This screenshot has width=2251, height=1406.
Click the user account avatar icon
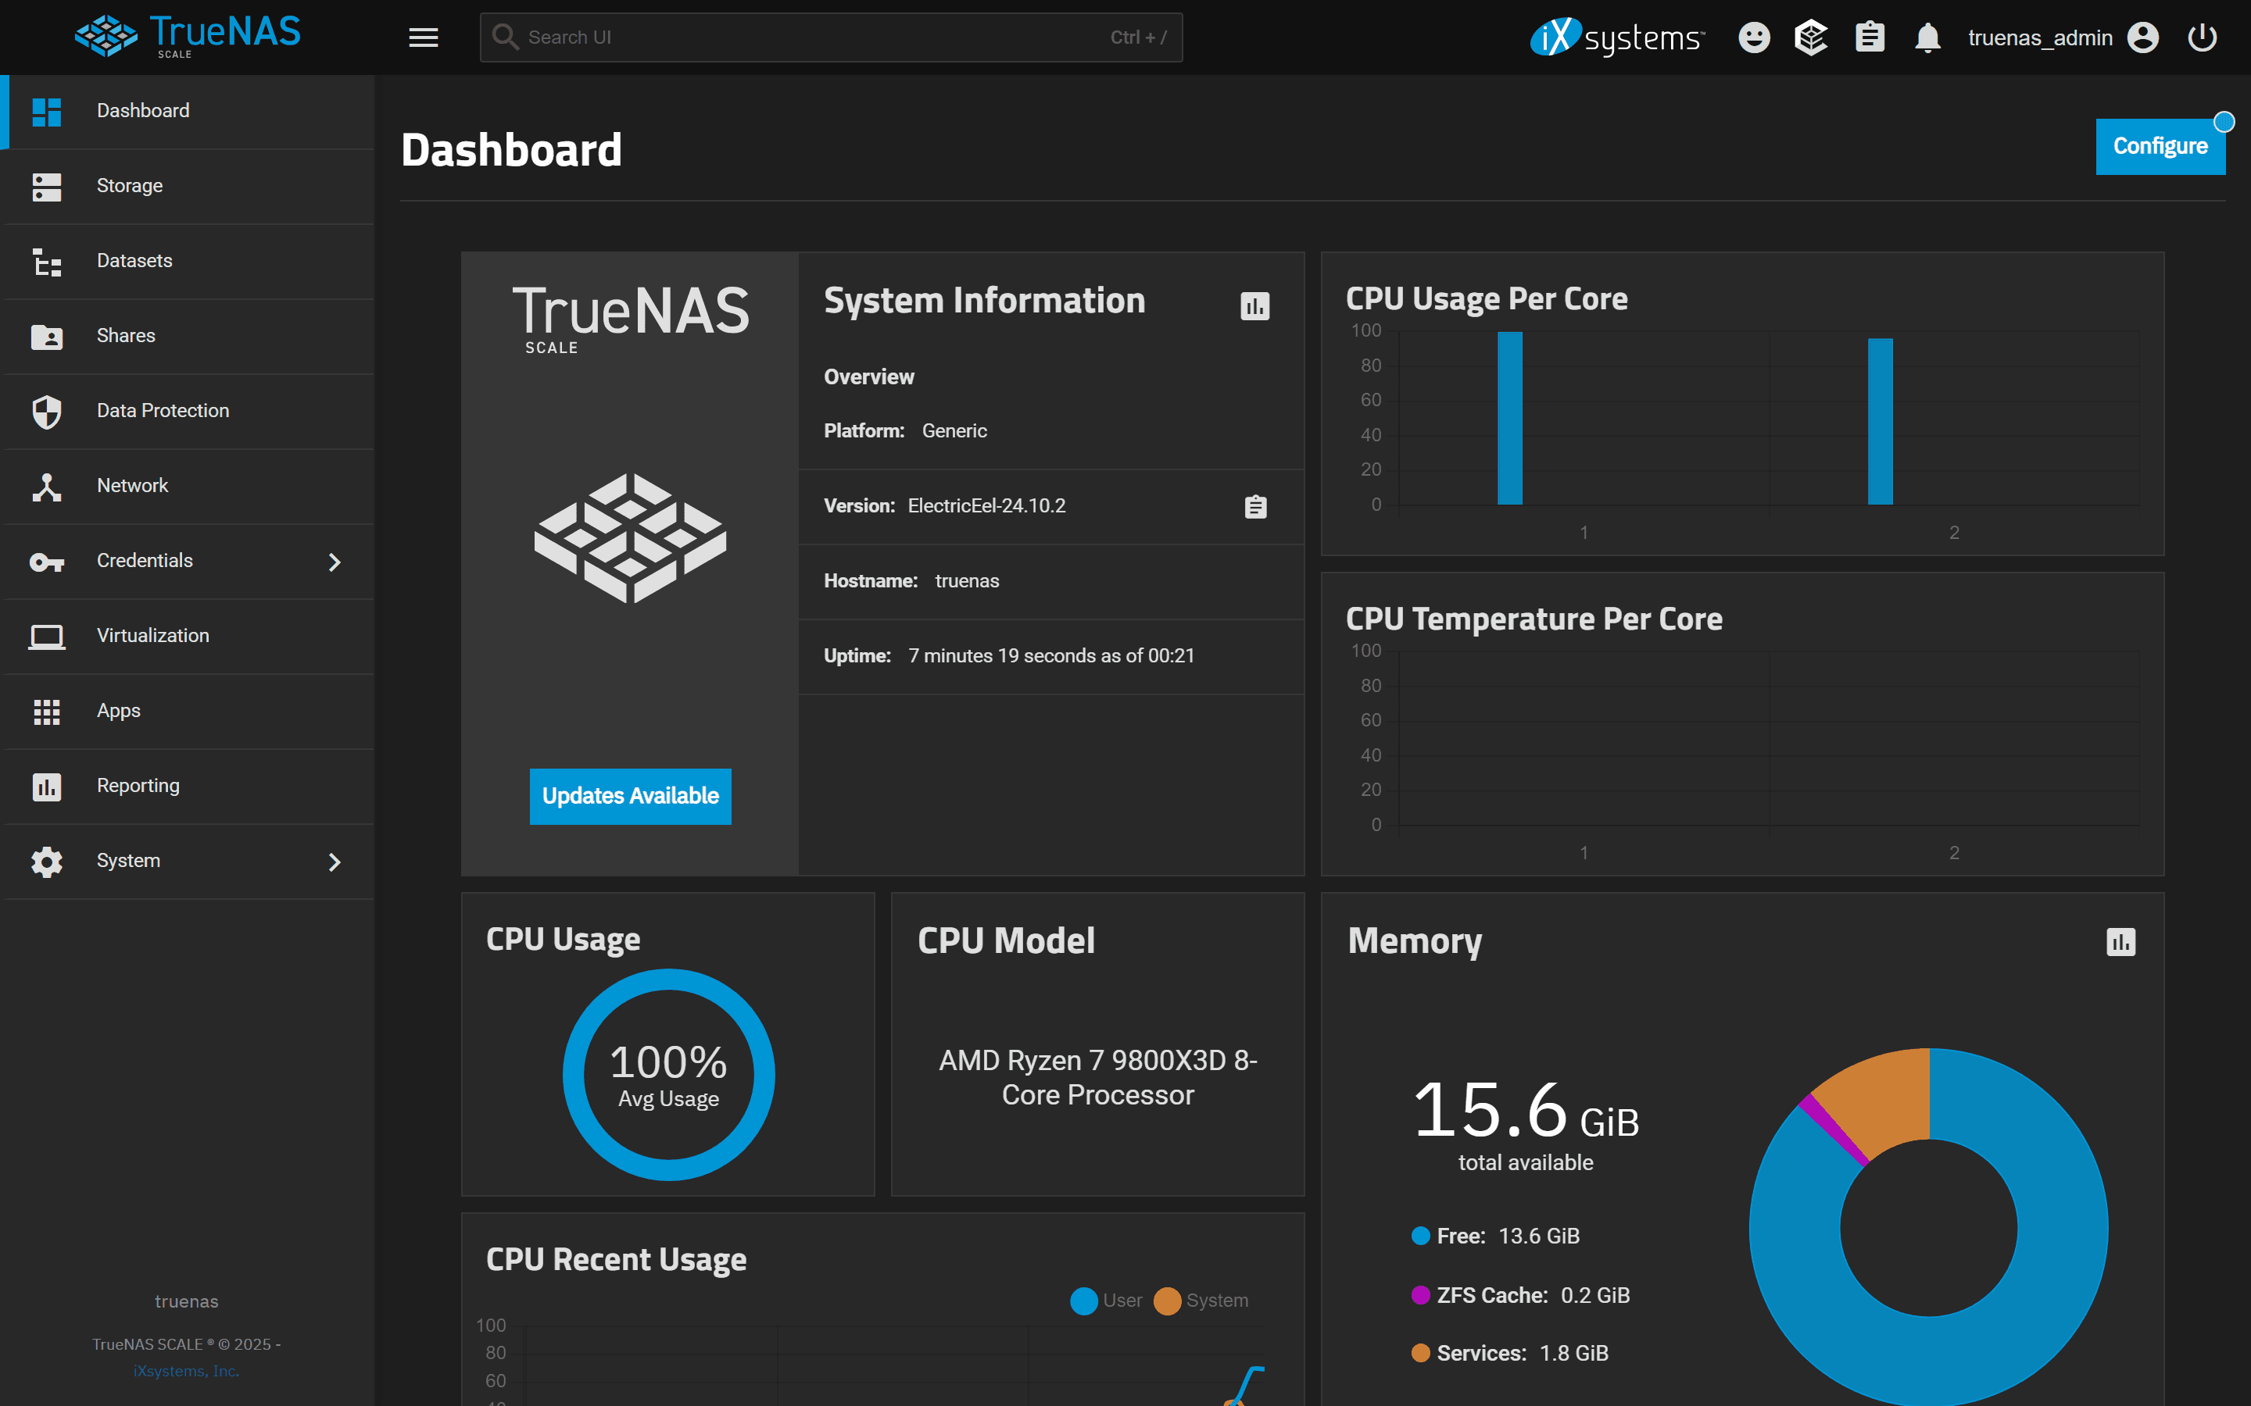(x=2143, y=37)
